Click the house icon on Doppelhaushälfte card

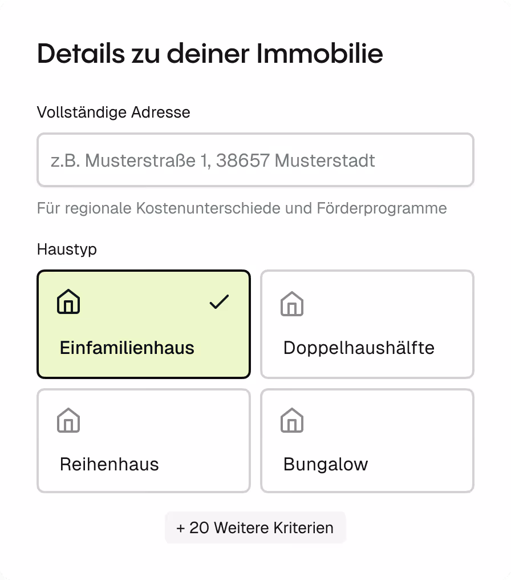[291, 304]
